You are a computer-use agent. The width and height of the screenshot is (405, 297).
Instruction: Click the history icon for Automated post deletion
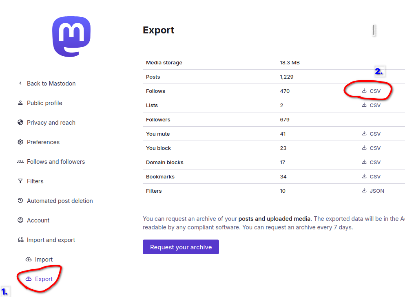(20, 200)
